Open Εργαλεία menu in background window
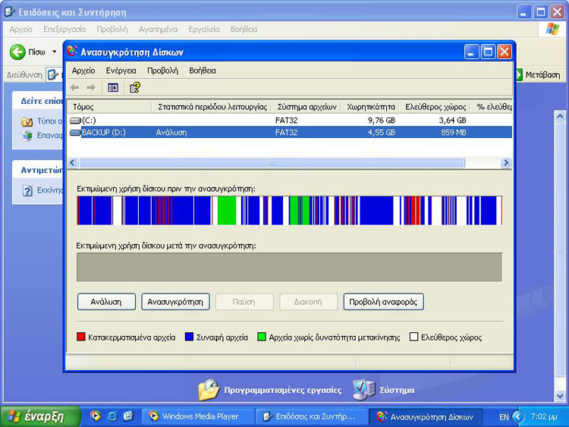This screenshot has height=427, width=569. pos(204,30)
